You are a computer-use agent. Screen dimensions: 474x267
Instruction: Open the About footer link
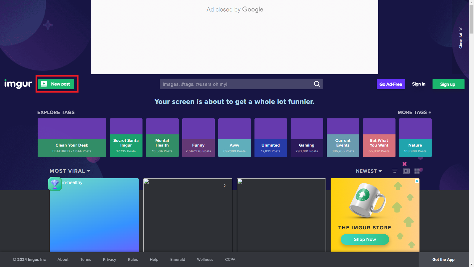[x=63, y=260]
